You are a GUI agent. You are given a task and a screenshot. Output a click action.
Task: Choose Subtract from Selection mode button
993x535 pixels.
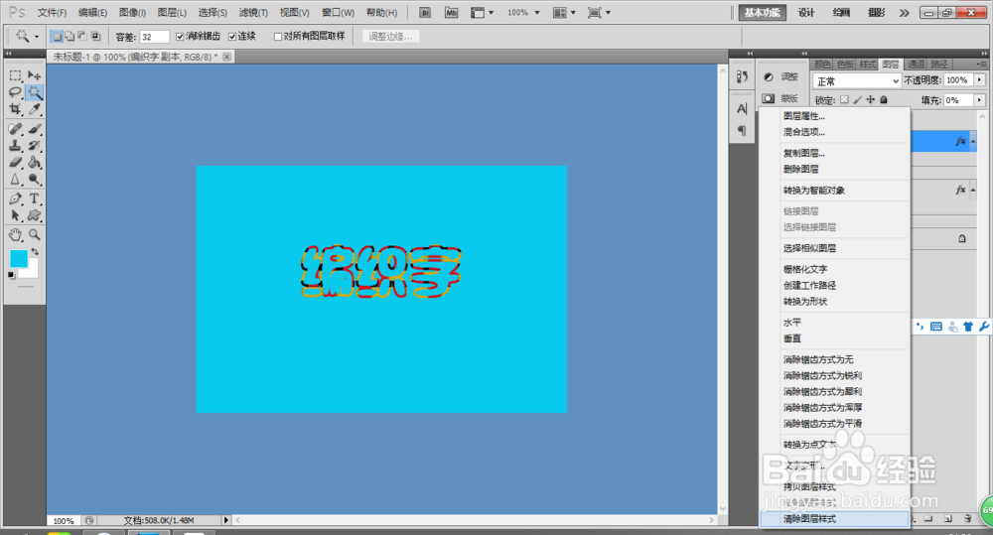point(82,37)
